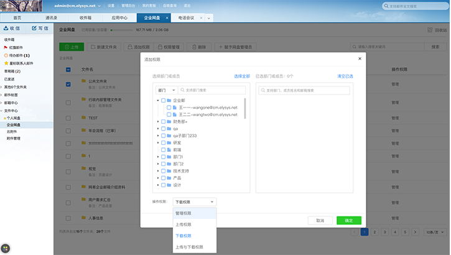This screenshot has height=255, width=451.
Task: Expand the 技术支持 department node
Action: click(158, 170)
